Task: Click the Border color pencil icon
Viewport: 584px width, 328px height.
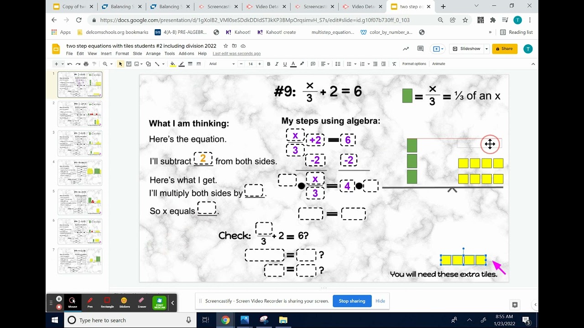Action: click(182, 64)
